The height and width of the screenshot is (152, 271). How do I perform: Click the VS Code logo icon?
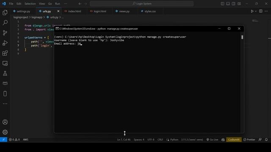(4, 4)
